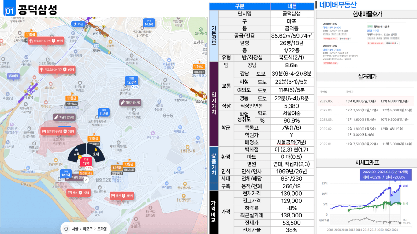Click the 매매 endpoint dot on the price graph
The image size is (417, 234).
400,186
